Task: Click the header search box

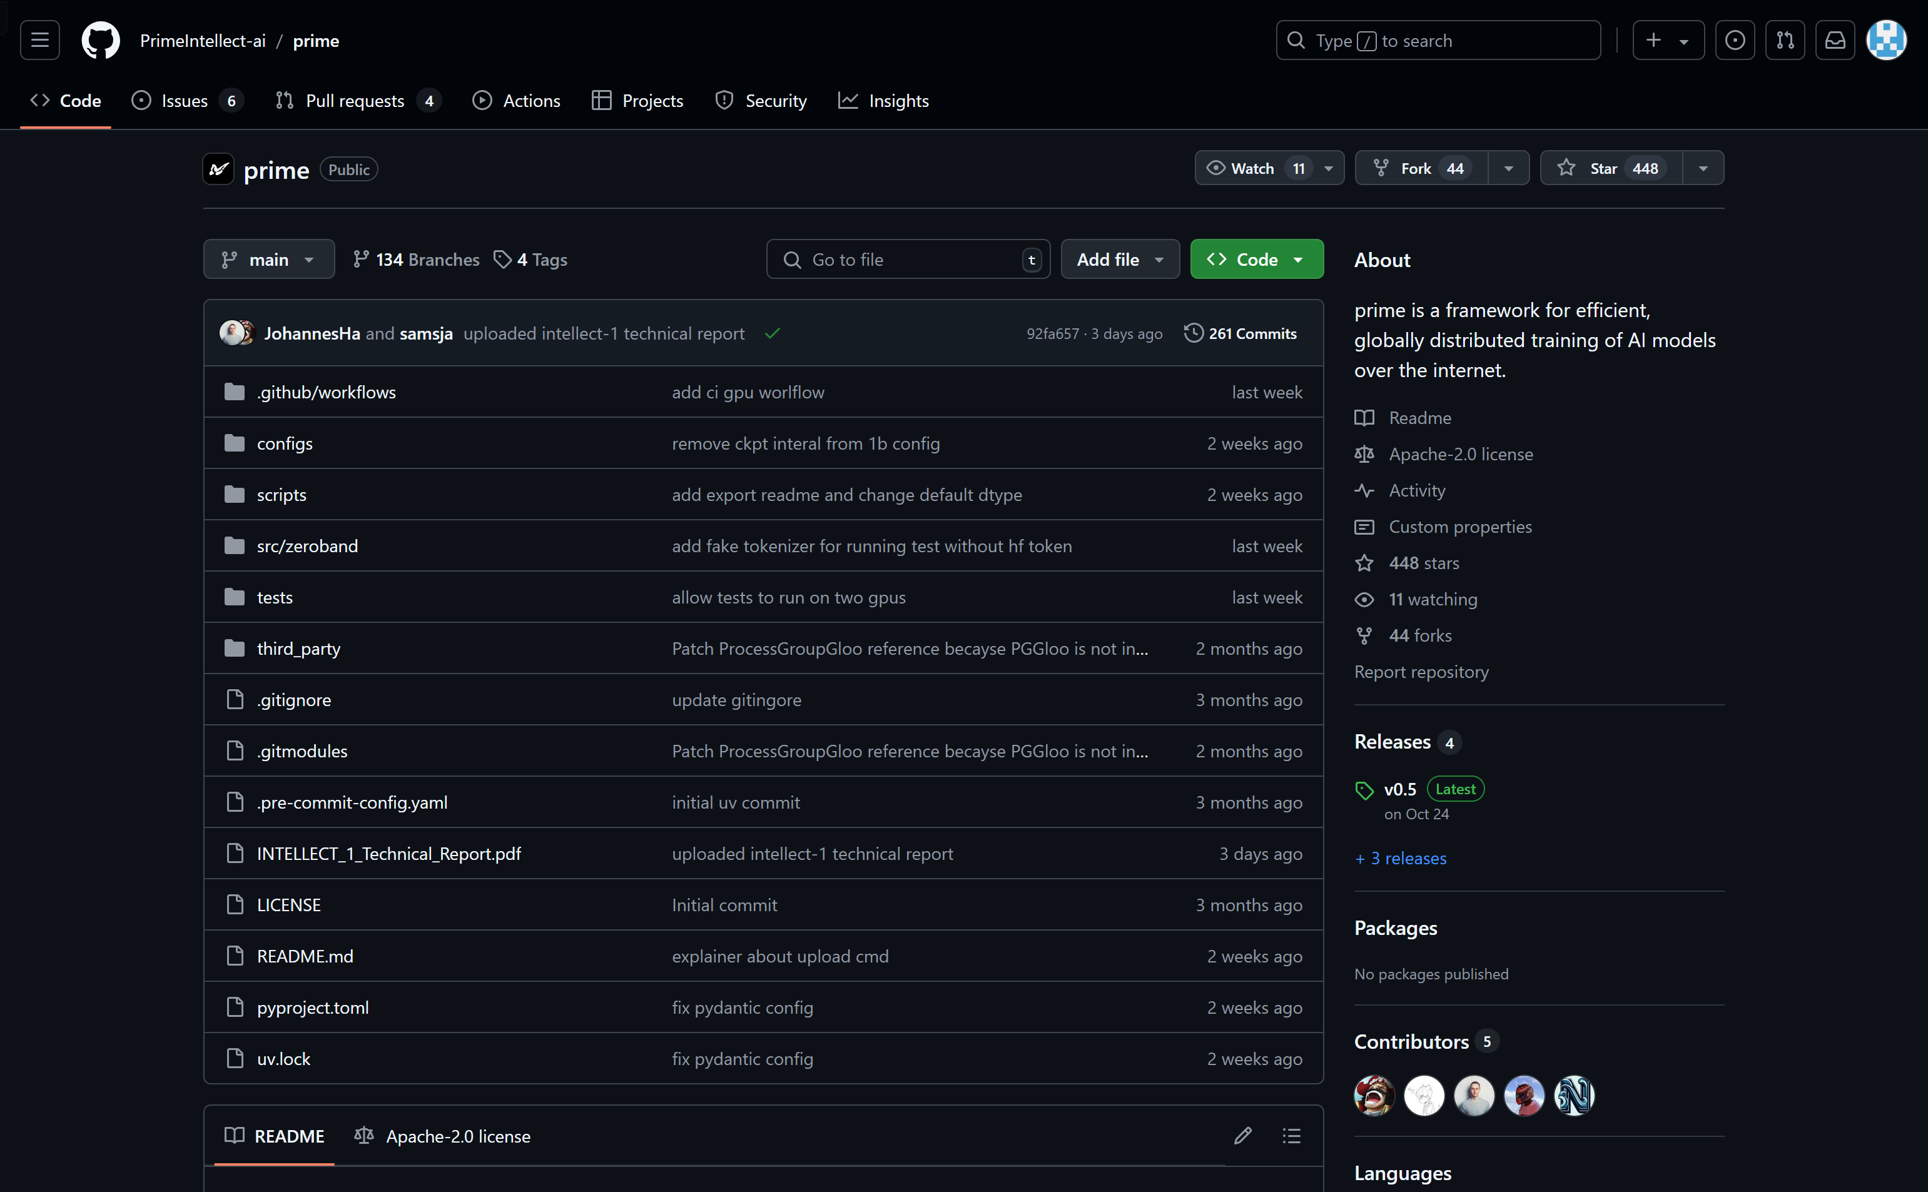Action: [1438, 40]
